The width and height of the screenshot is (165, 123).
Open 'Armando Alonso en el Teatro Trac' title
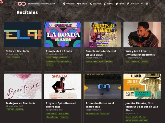pos(100,105)
